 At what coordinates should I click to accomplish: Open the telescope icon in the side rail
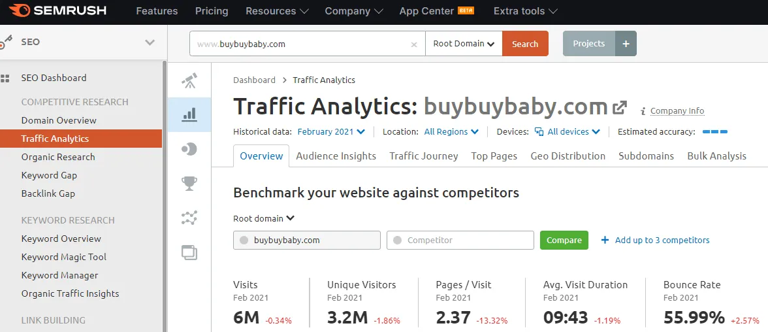pyautogui.click(x=189, y=81)
